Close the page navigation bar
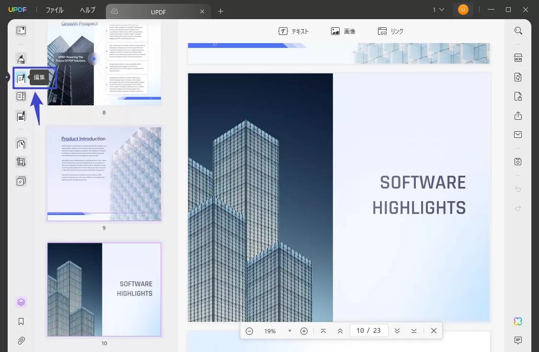Viewport: 539px width, 352px height. click(x=434, y=330)
